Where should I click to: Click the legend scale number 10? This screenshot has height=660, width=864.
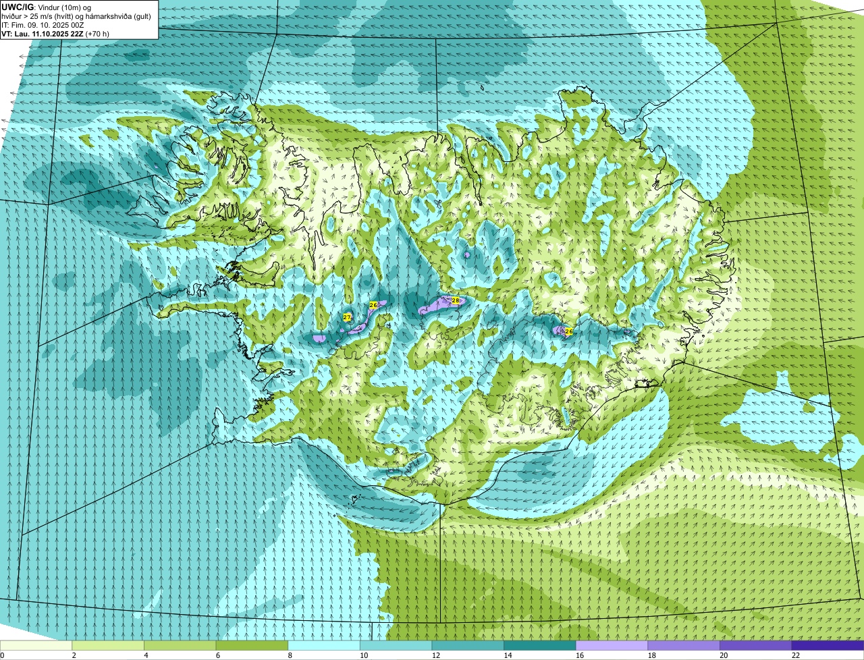[364, 655]
